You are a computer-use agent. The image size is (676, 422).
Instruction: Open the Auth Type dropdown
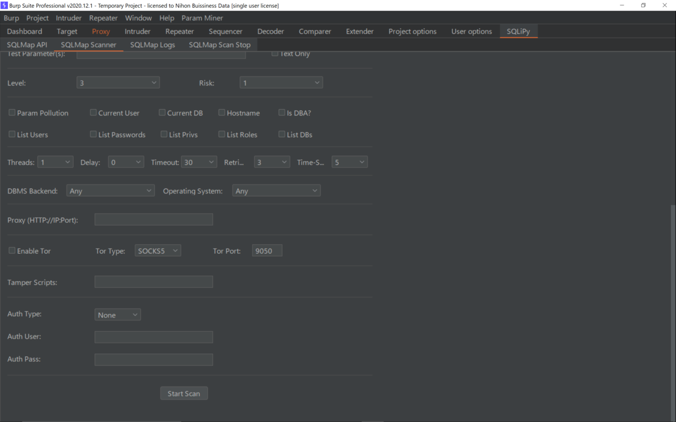118,315
